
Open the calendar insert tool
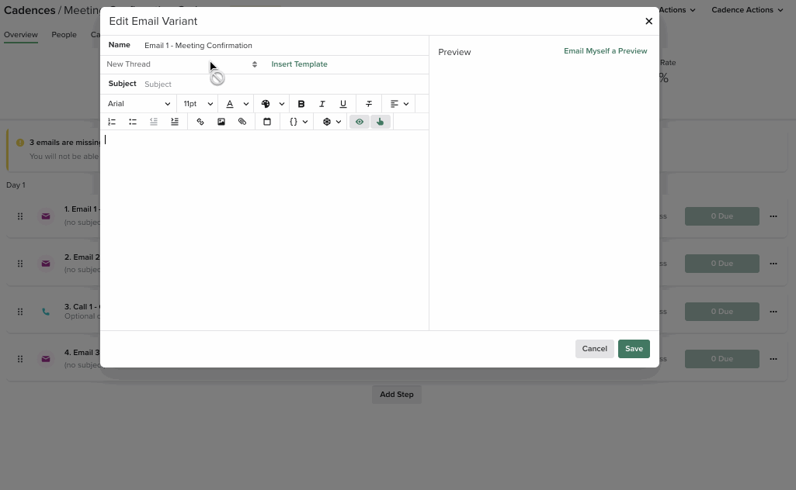(x=267, y=122)
